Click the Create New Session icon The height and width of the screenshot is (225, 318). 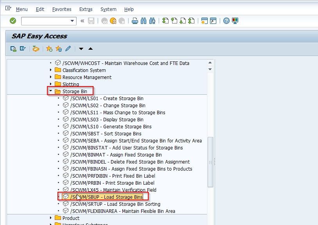[x=205, y=21]
